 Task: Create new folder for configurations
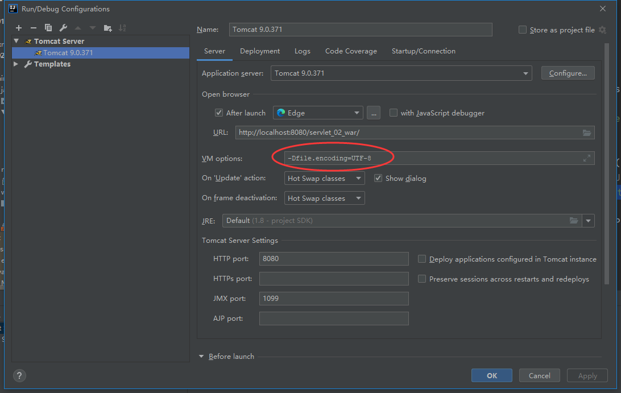(107, 28)
